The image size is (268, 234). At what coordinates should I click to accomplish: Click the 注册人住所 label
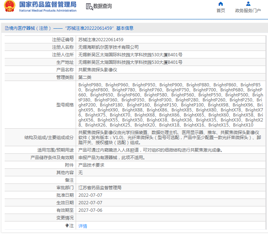point(63,55)
